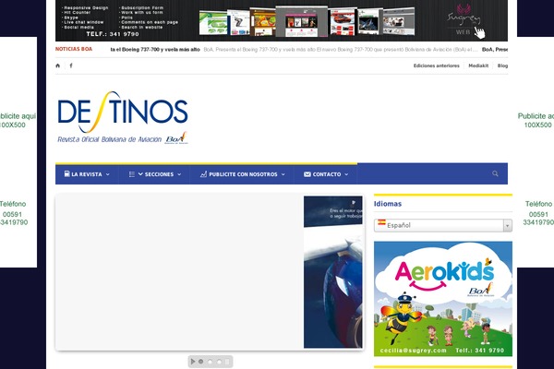This screenshot has height=369, width=554.
Task: Open the Mediakit link
Action: (x=478, y=65)
